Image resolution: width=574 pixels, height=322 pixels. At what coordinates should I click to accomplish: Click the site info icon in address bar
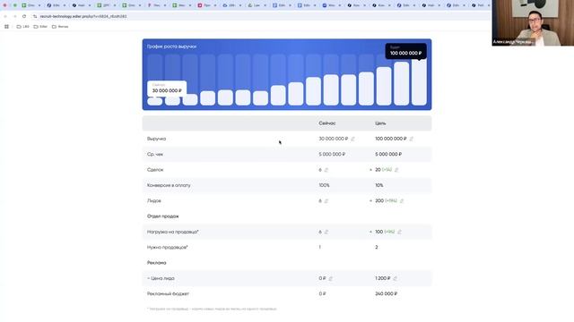click(35, 16)
